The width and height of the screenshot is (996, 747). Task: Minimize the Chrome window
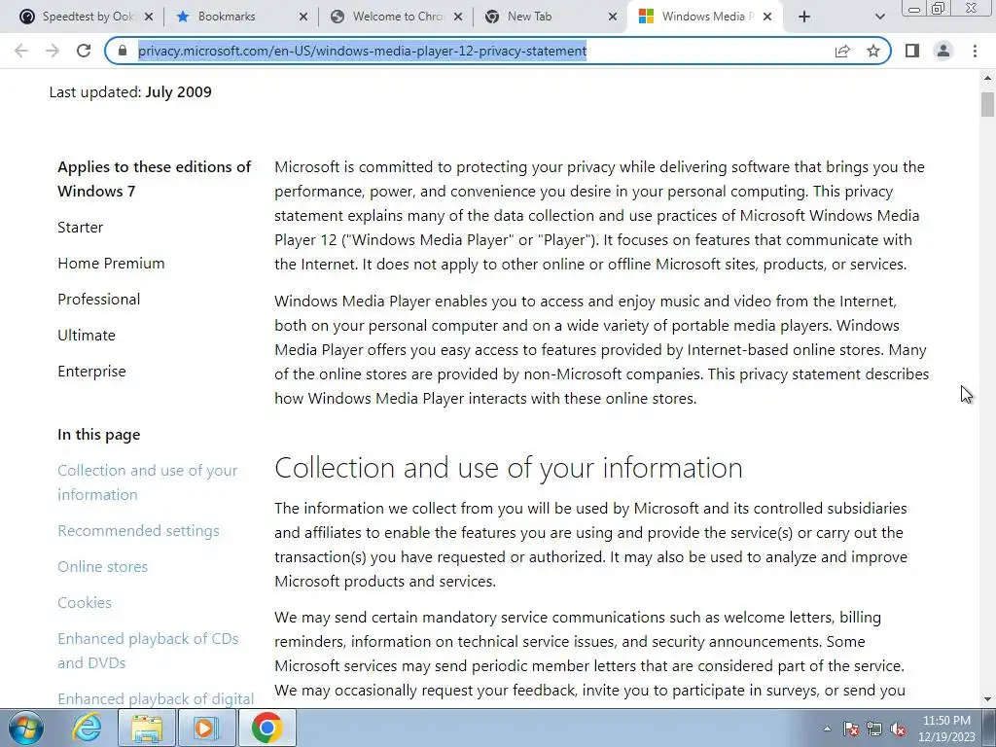[914, 8]
